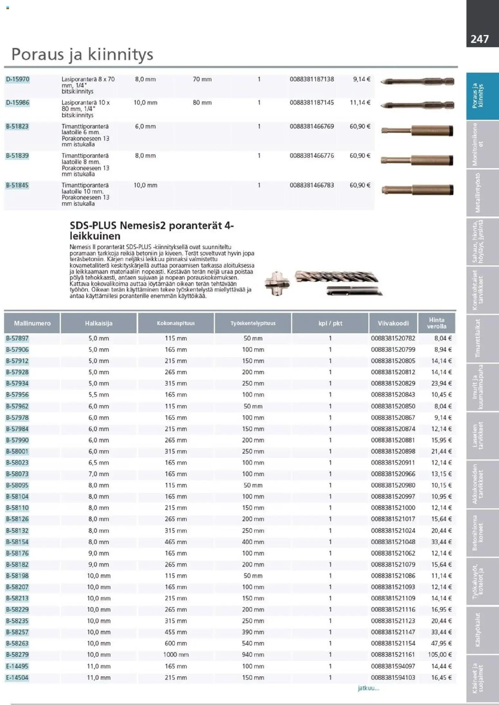Click barcode 0088381187138
Viewport: 499px width, 705px height.
[x=312, y=79]
